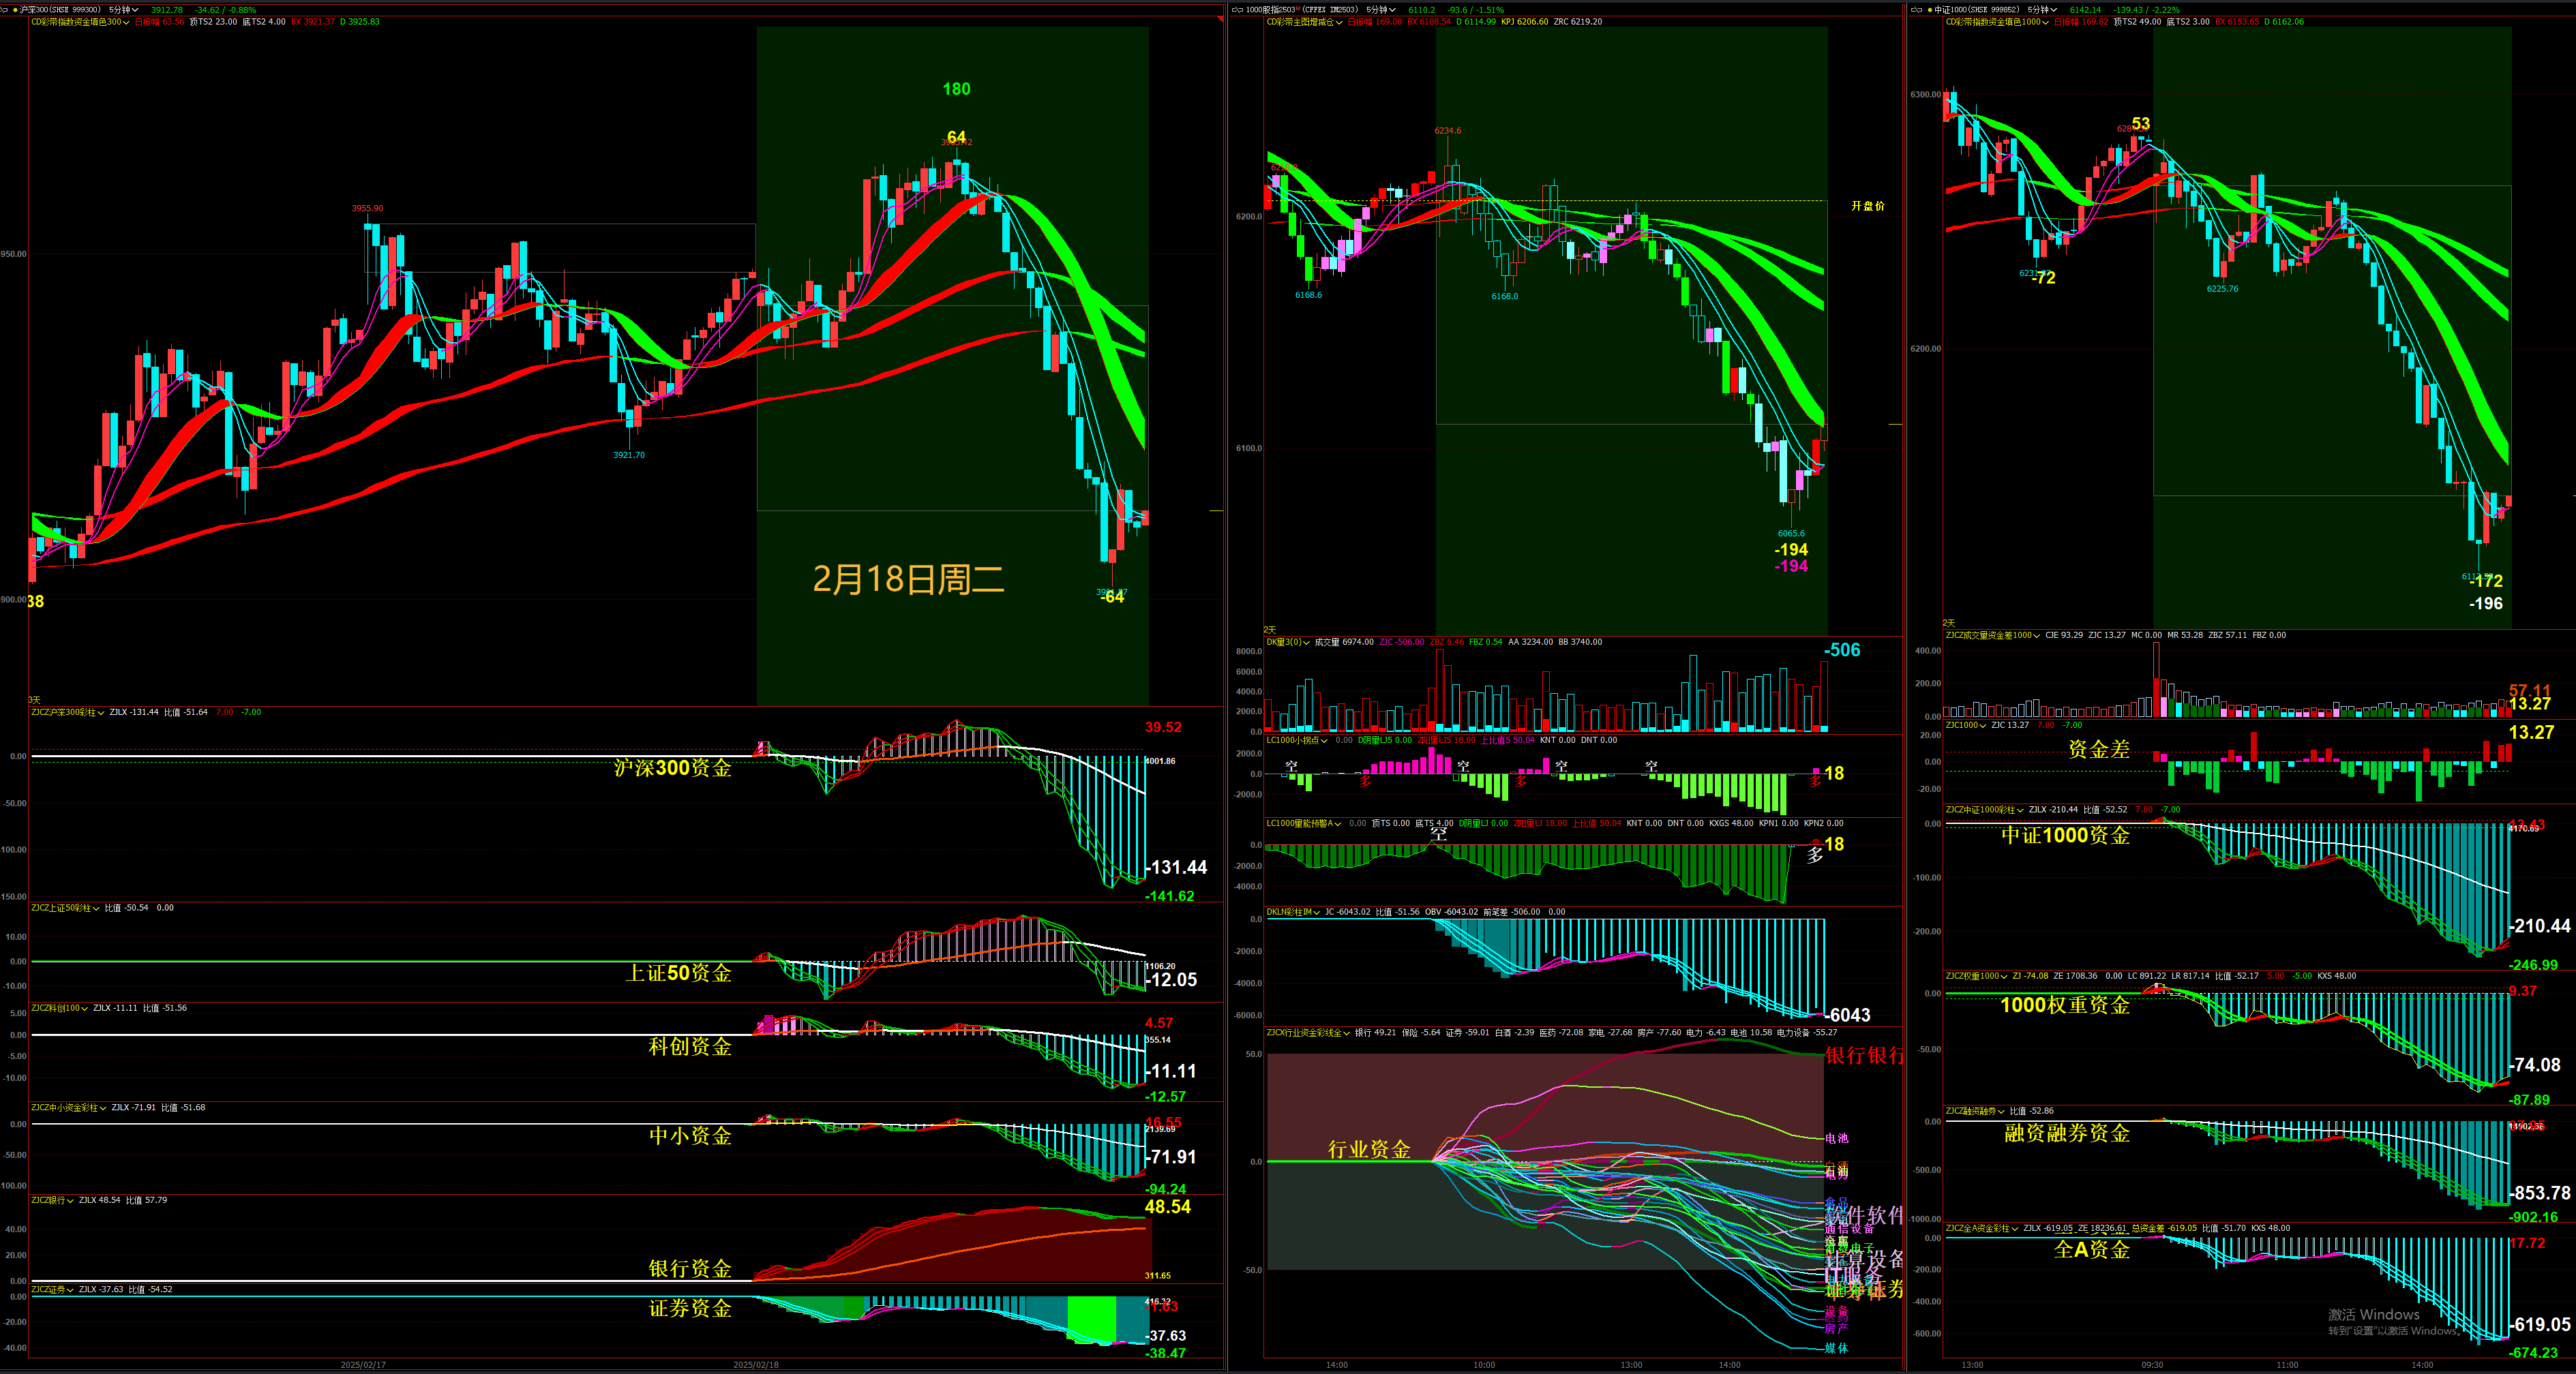Expand ZJCZ全A资金彩柱 indicator selector
This screenshot has width=2576, height=1374.
2015,1228
